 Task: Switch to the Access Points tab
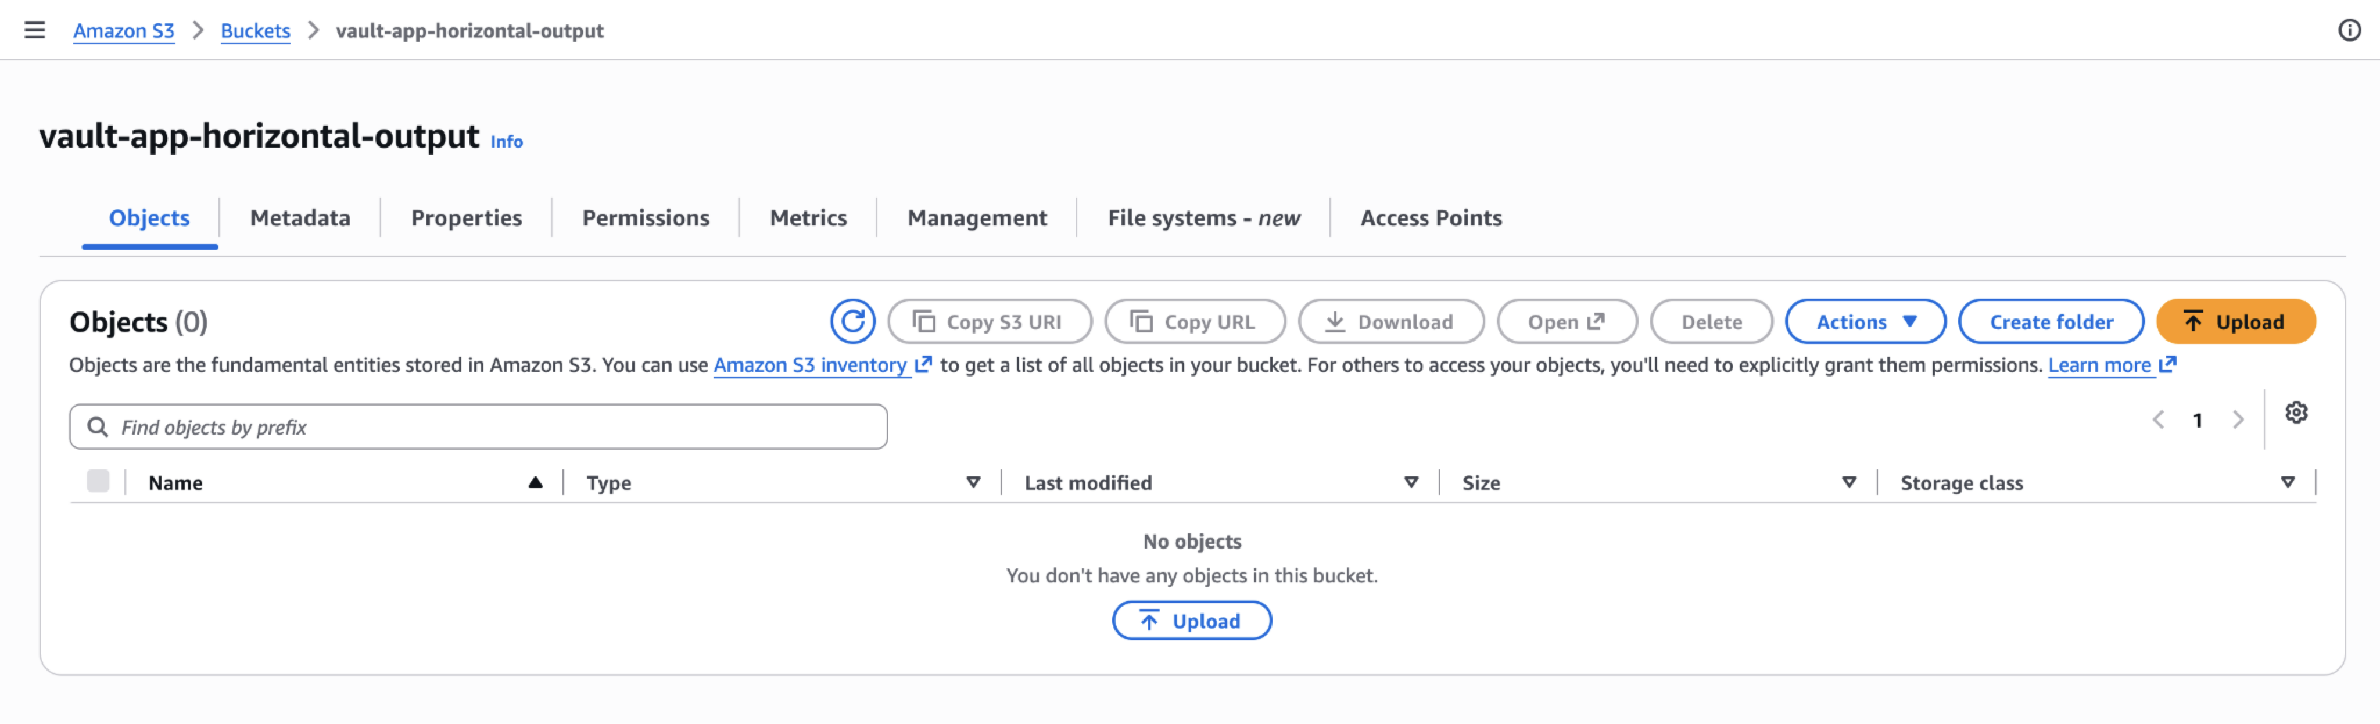click(1431, 218)
